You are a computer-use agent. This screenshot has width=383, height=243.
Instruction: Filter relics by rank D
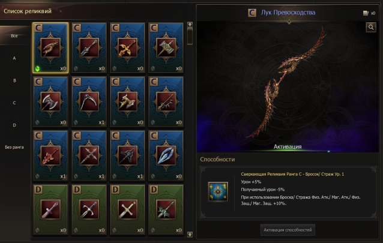tap(14, 125)
